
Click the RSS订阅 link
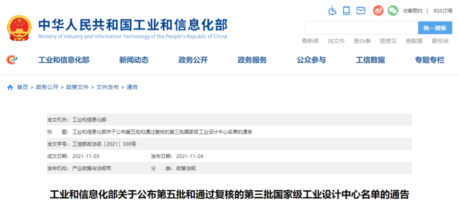coord(443,11)
